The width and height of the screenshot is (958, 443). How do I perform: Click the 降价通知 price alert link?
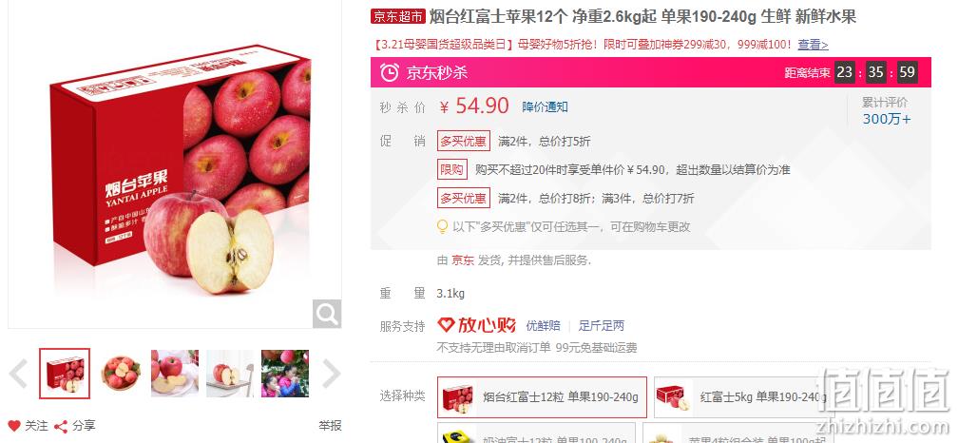(545, 106)
